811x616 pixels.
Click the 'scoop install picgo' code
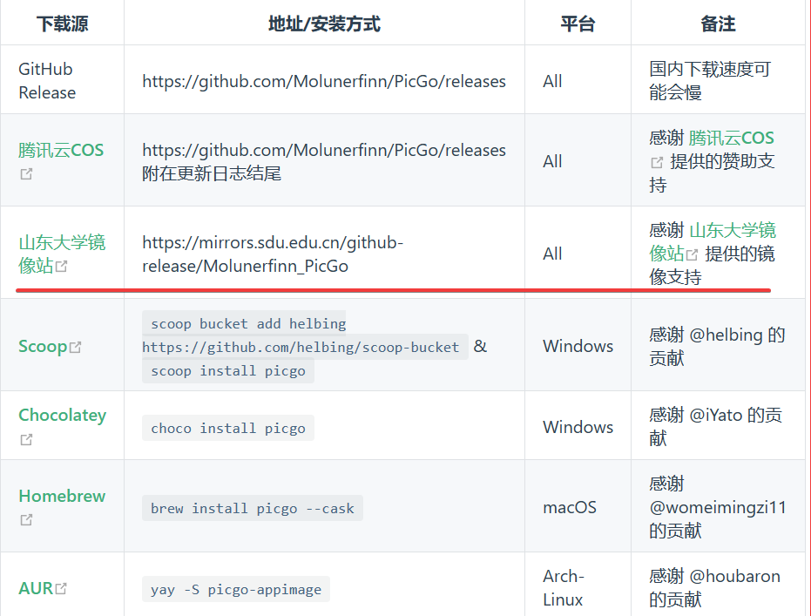(x=228, y=370)
